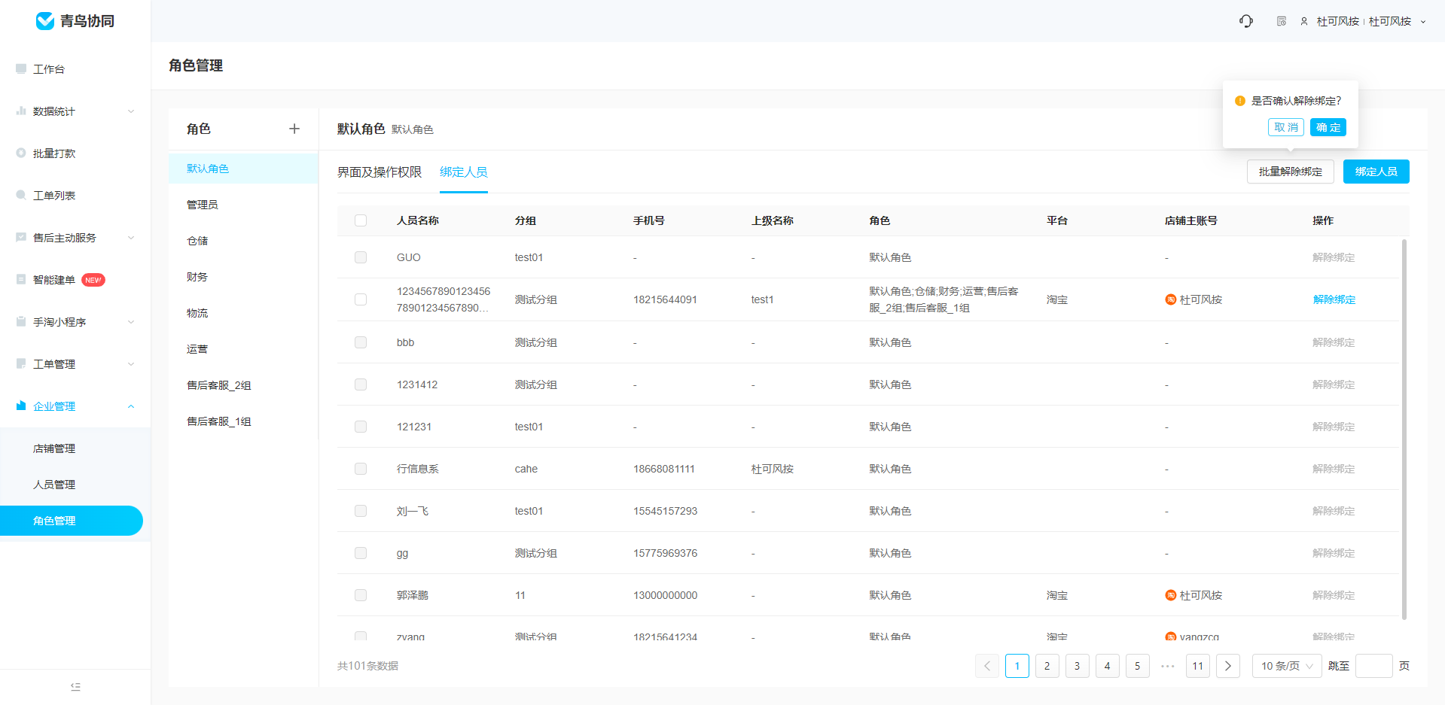Image resolution: width=1445 pixels, height=705 pixels.
Task: Click the 售后主动服务 sidebar icon
Action: tap(21, 237)
